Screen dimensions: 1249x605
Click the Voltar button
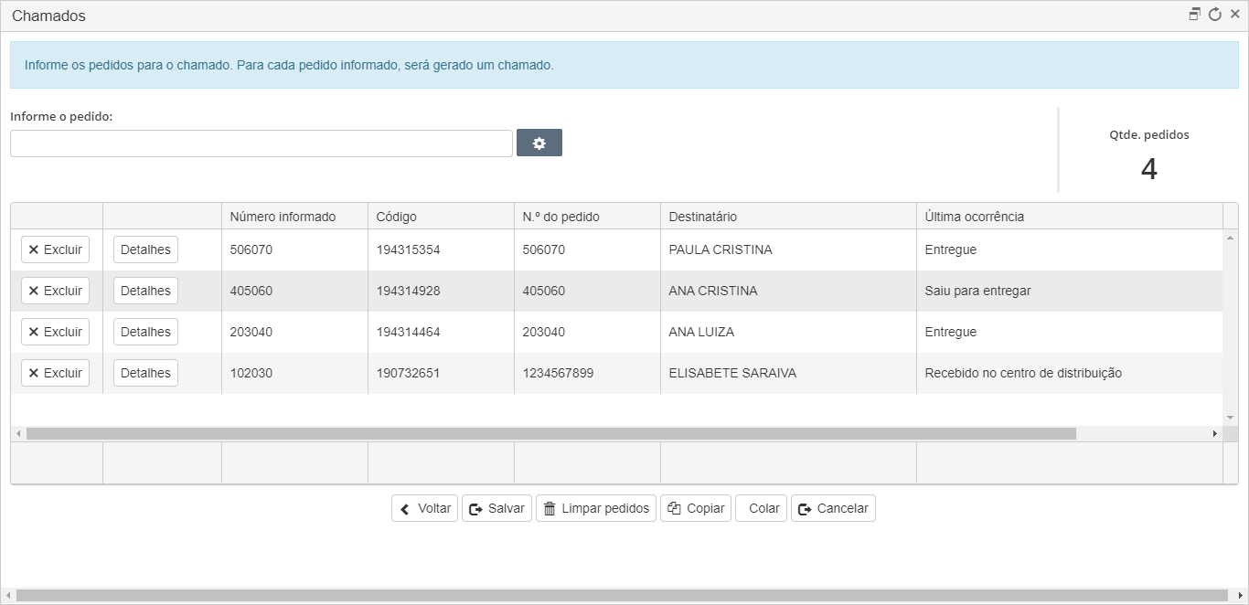tap(424, 508)
